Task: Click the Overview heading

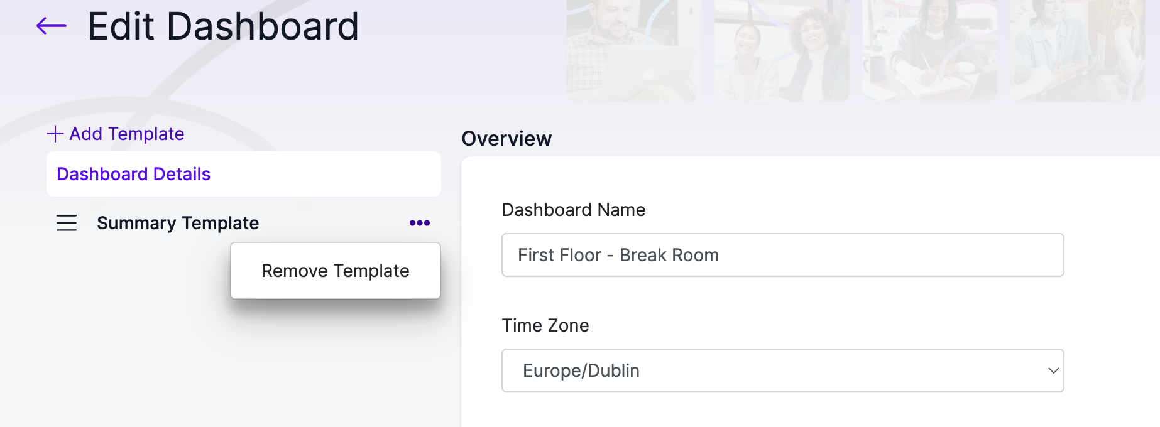Action: (x=506, y=139)
